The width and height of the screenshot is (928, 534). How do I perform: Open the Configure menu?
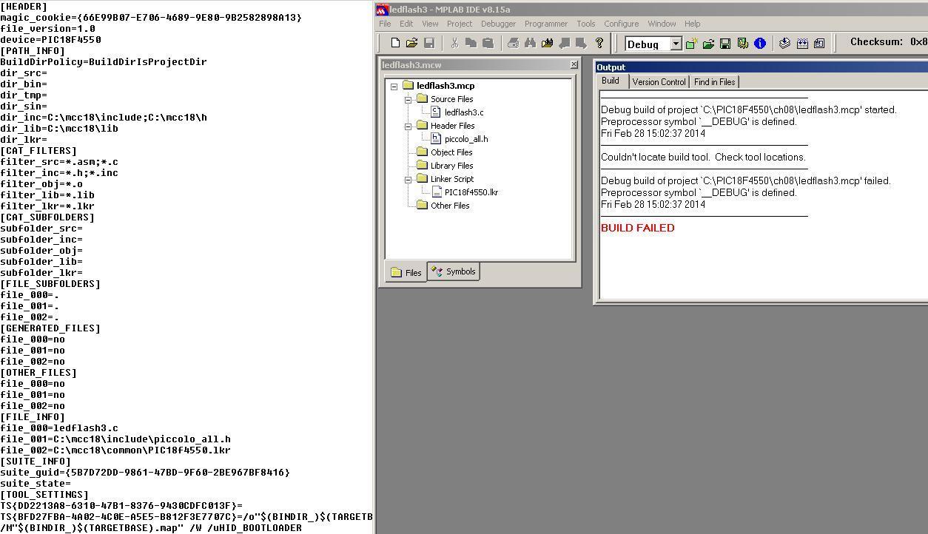(621, 24)
